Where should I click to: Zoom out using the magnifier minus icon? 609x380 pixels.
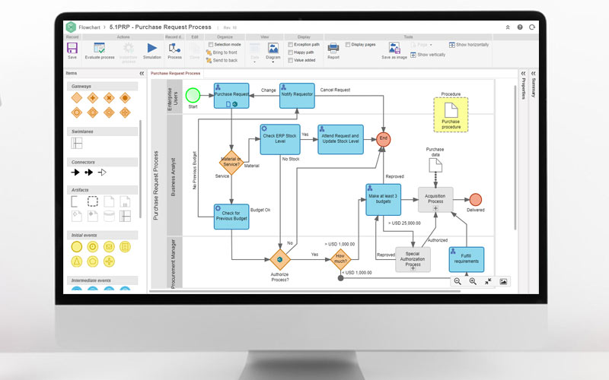[458, 281]
